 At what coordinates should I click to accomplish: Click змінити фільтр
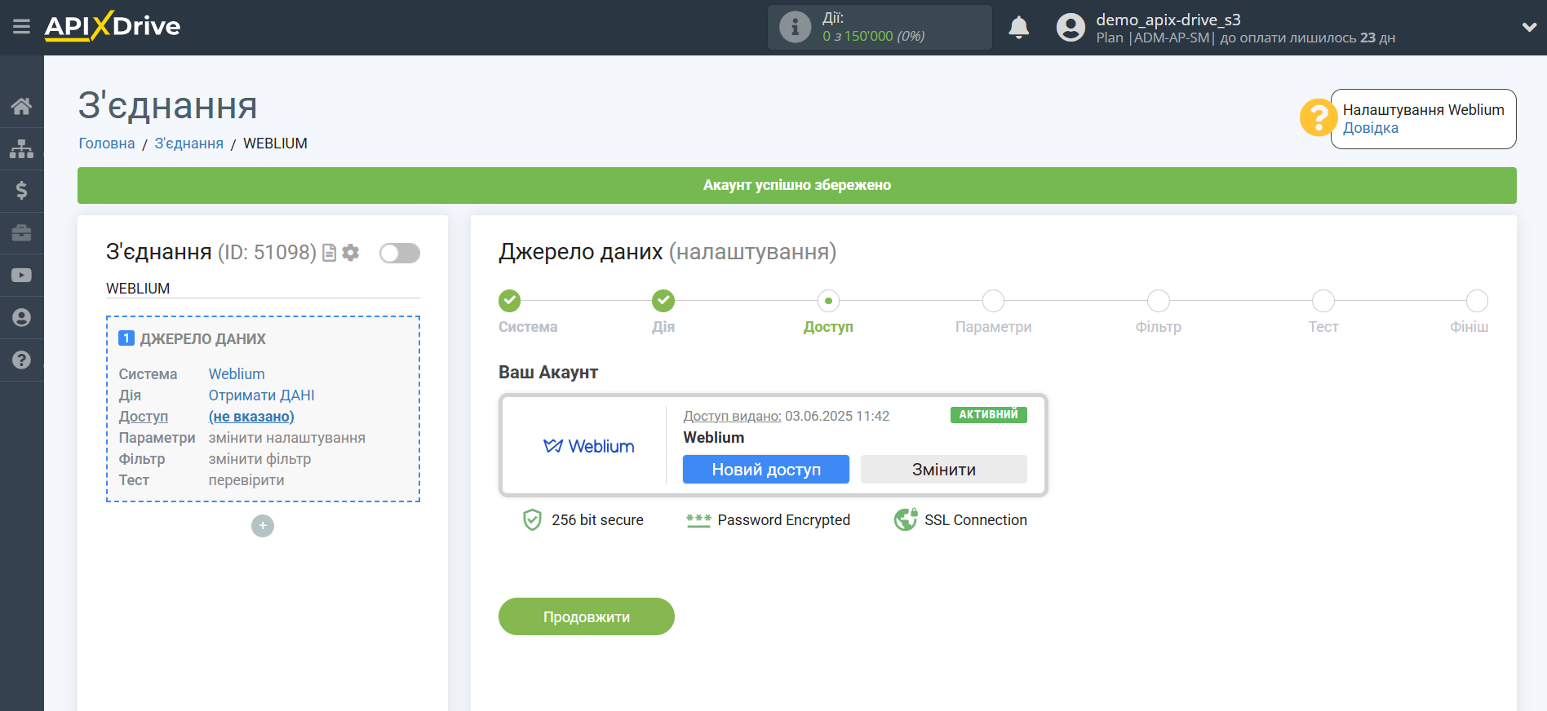(x=260, y=459)
